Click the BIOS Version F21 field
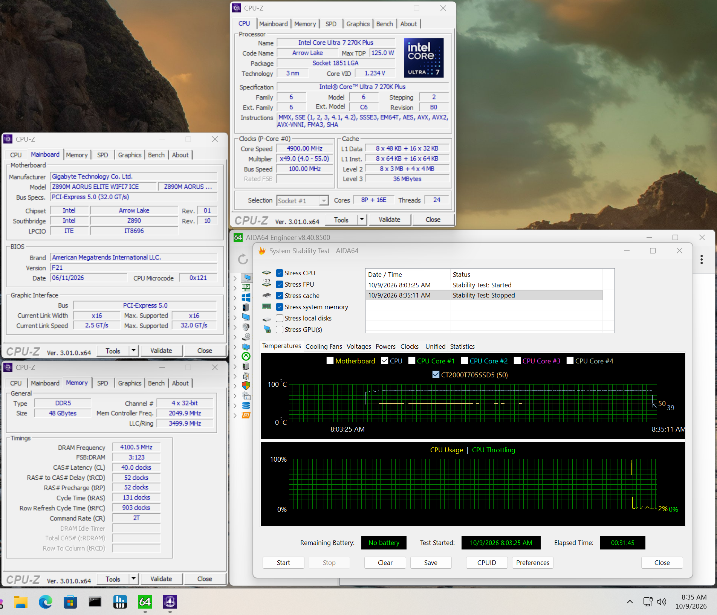This screenshot has height=615, width=717. click(134, 268)
